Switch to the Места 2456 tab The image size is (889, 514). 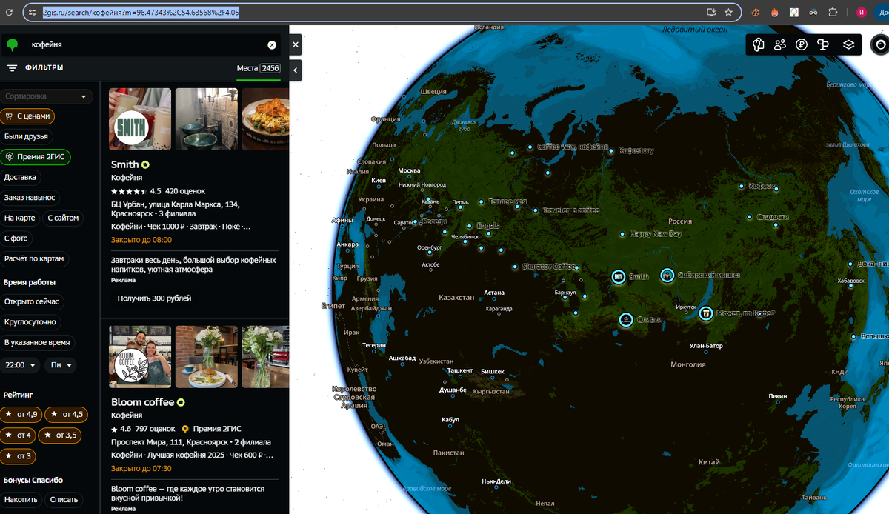click(258, 68)
